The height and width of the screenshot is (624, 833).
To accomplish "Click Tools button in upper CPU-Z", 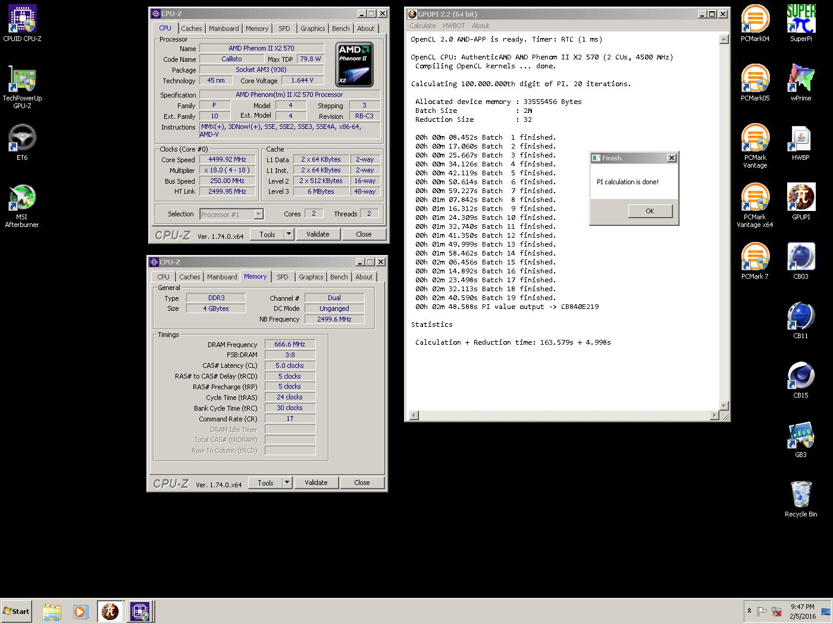I will coord(268,234).
